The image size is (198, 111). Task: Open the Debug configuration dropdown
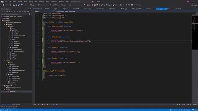[33, 5]
